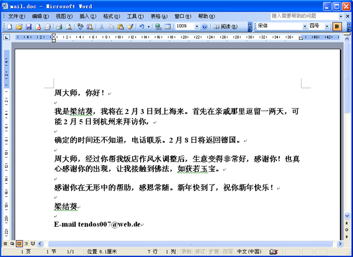Switch to Reading layout via 阅读 button
Screen dimensions: 353x257
pyautogui.click(x=225, y=27)
